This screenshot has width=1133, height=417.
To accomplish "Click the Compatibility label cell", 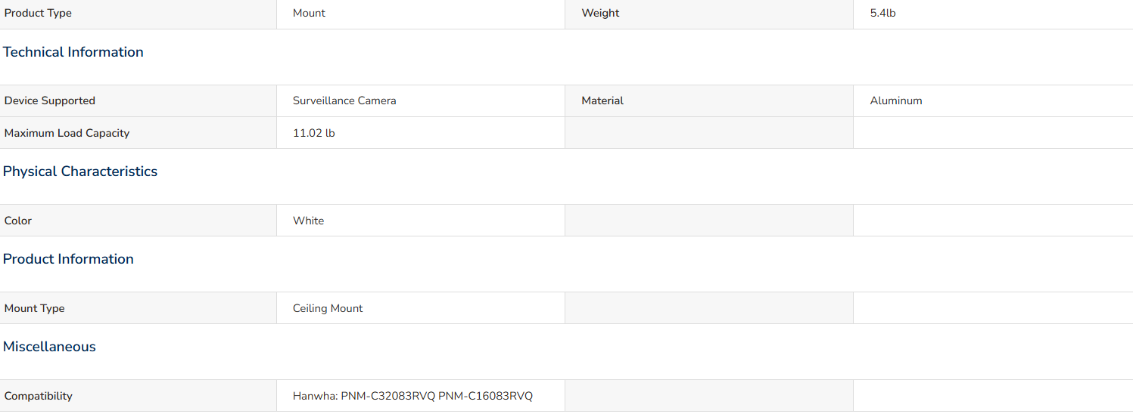I will tap(139, 396).
